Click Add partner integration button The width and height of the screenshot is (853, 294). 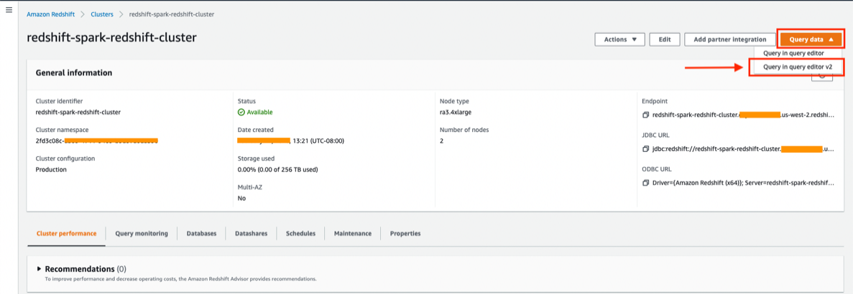[729, 39]
